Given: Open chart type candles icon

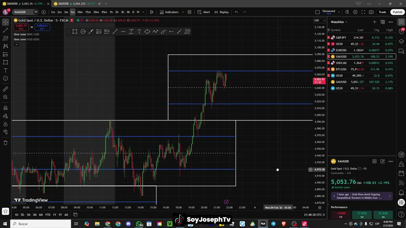Looking at the screenshot, I should pyautogui.click(x=152, y=12).
